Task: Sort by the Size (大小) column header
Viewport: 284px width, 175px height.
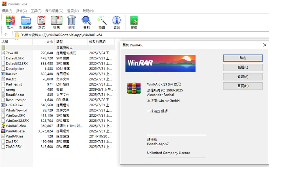Action: (44, 42)
